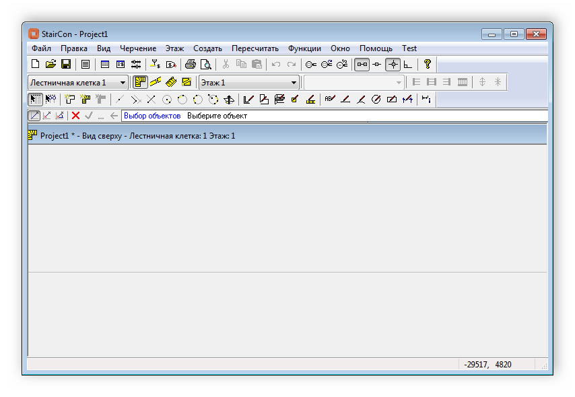Toggle the linked nodes snap button
Viewport: 575px width, 397px height.
pyautogui.click(x=362, y=65)
